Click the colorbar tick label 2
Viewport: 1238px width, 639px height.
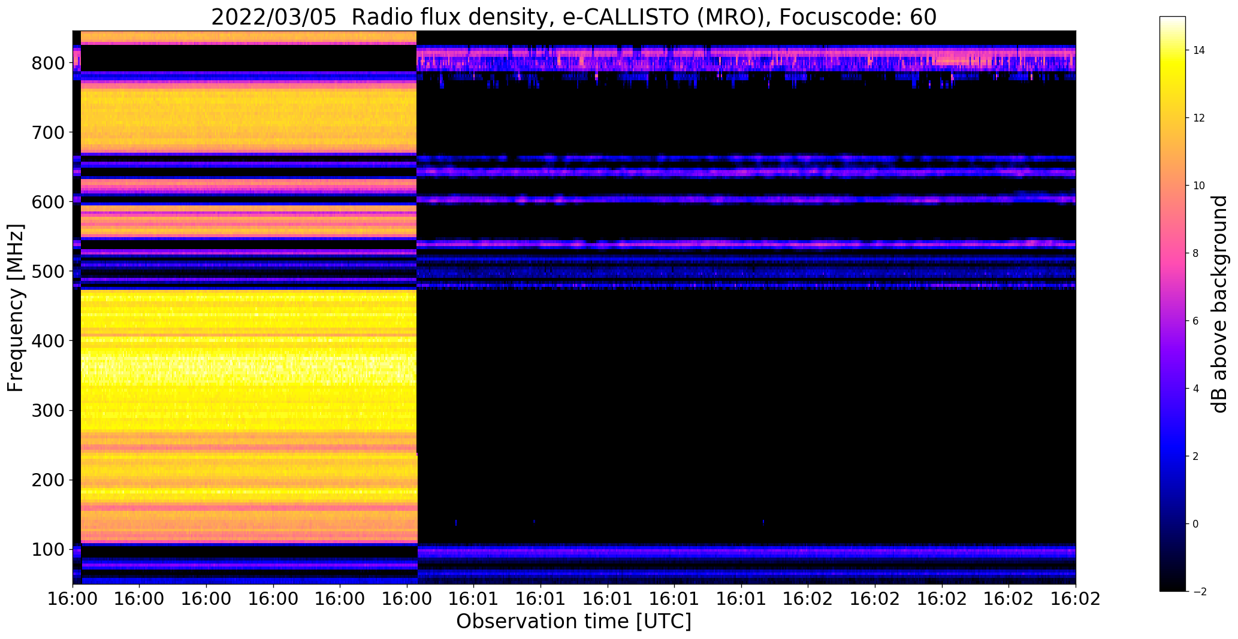(x=1196, y=456)
